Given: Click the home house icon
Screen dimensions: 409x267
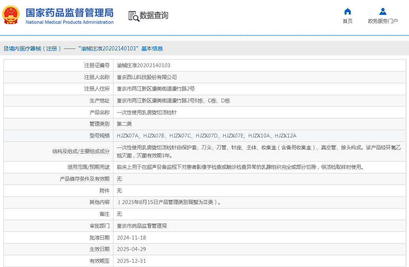Looking at the screenshot, I should point(347,11).
